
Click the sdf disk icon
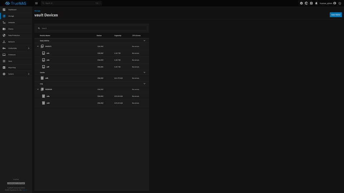tap(43, 67)
